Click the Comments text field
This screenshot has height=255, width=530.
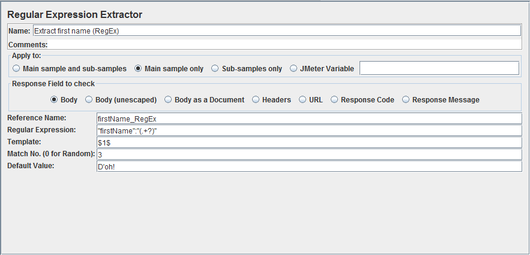285,44
